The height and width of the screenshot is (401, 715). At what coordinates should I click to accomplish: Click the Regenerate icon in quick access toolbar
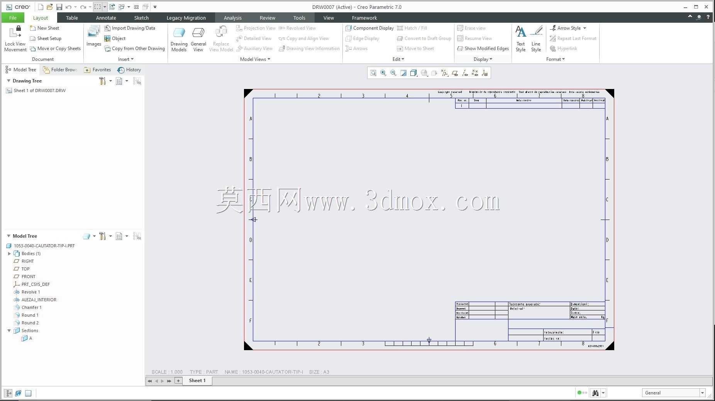coord(112,7)
